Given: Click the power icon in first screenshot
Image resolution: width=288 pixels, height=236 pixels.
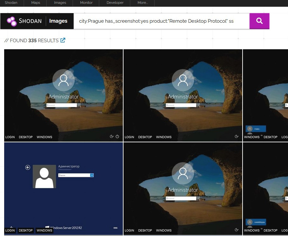Looking at the screenshot, I should (x=117, y=136).
